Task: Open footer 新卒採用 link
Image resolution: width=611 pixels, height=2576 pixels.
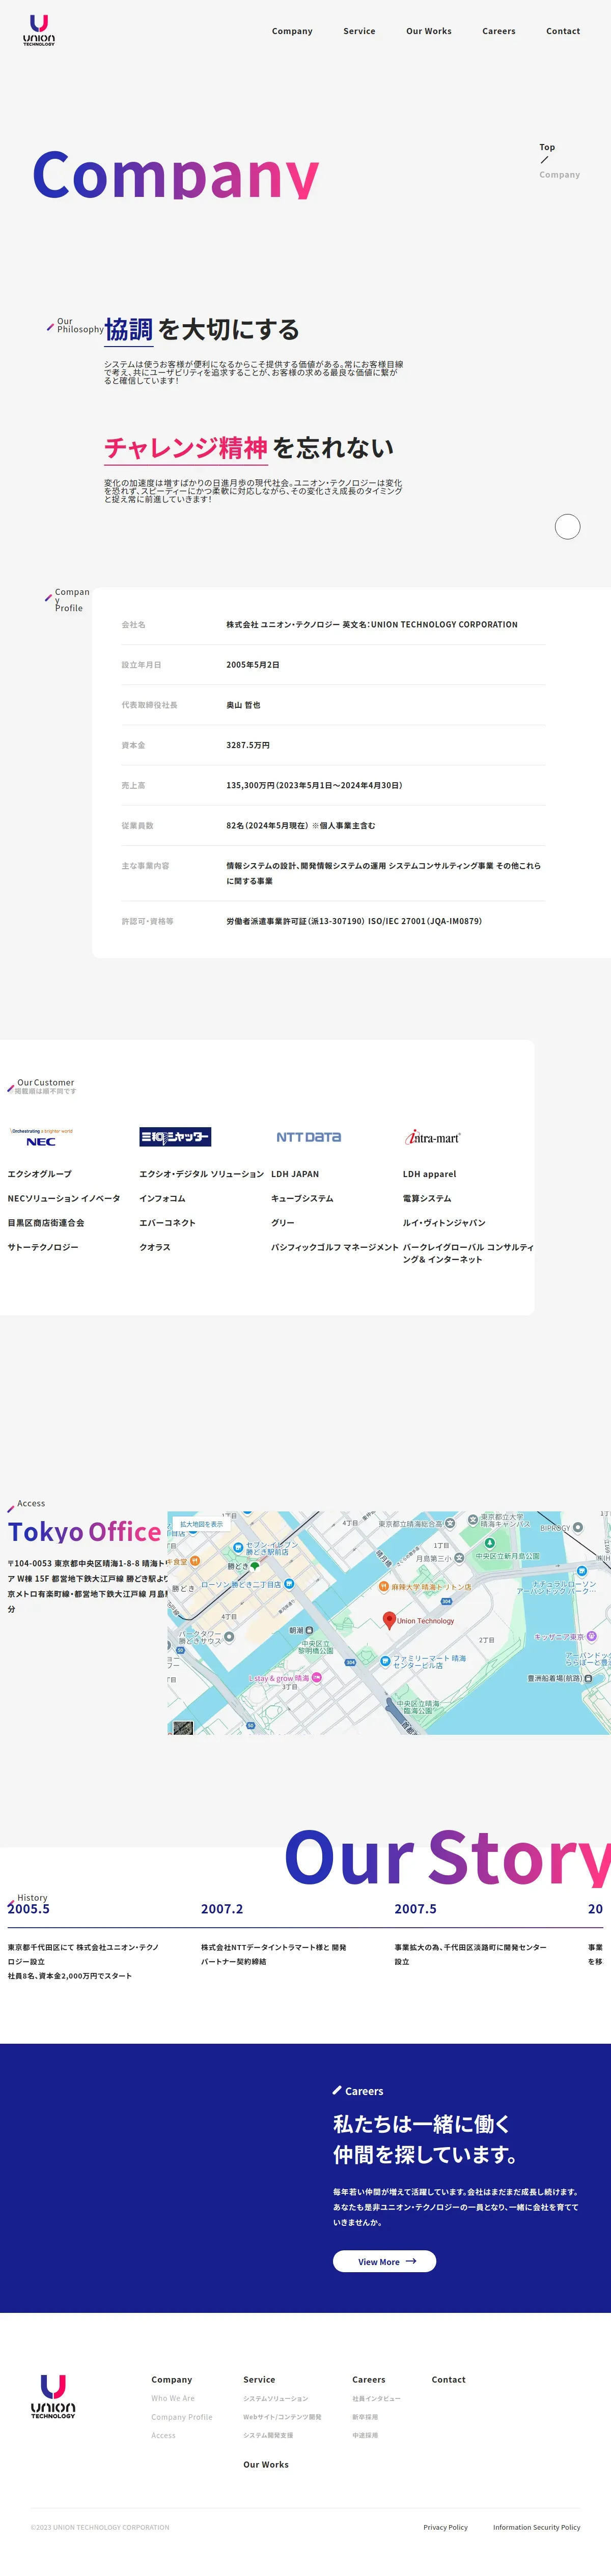Action: coord(365,2417)
